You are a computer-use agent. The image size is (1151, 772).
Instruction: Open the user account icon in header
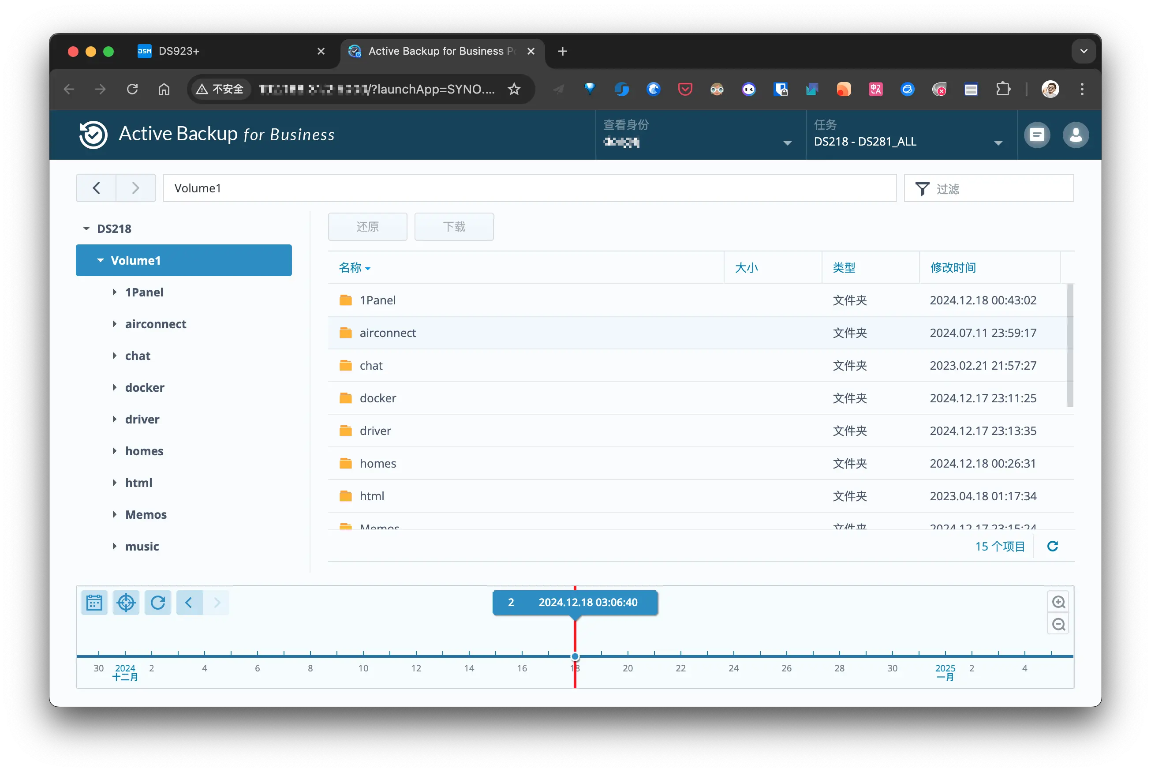(x=1075, y=135)
